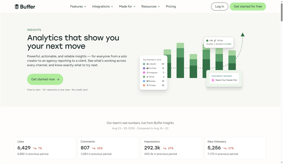Image resolution: width=283 pixels, height=164 pixels.
Task: Click the down-trend arrow in Impressions card
Action: coord(165,148)
